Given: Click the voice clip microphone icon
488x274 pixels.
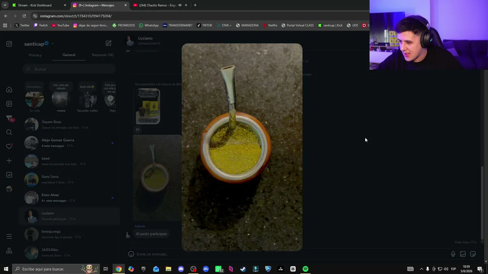Looking at the screenshot, I should pos(453,254).
